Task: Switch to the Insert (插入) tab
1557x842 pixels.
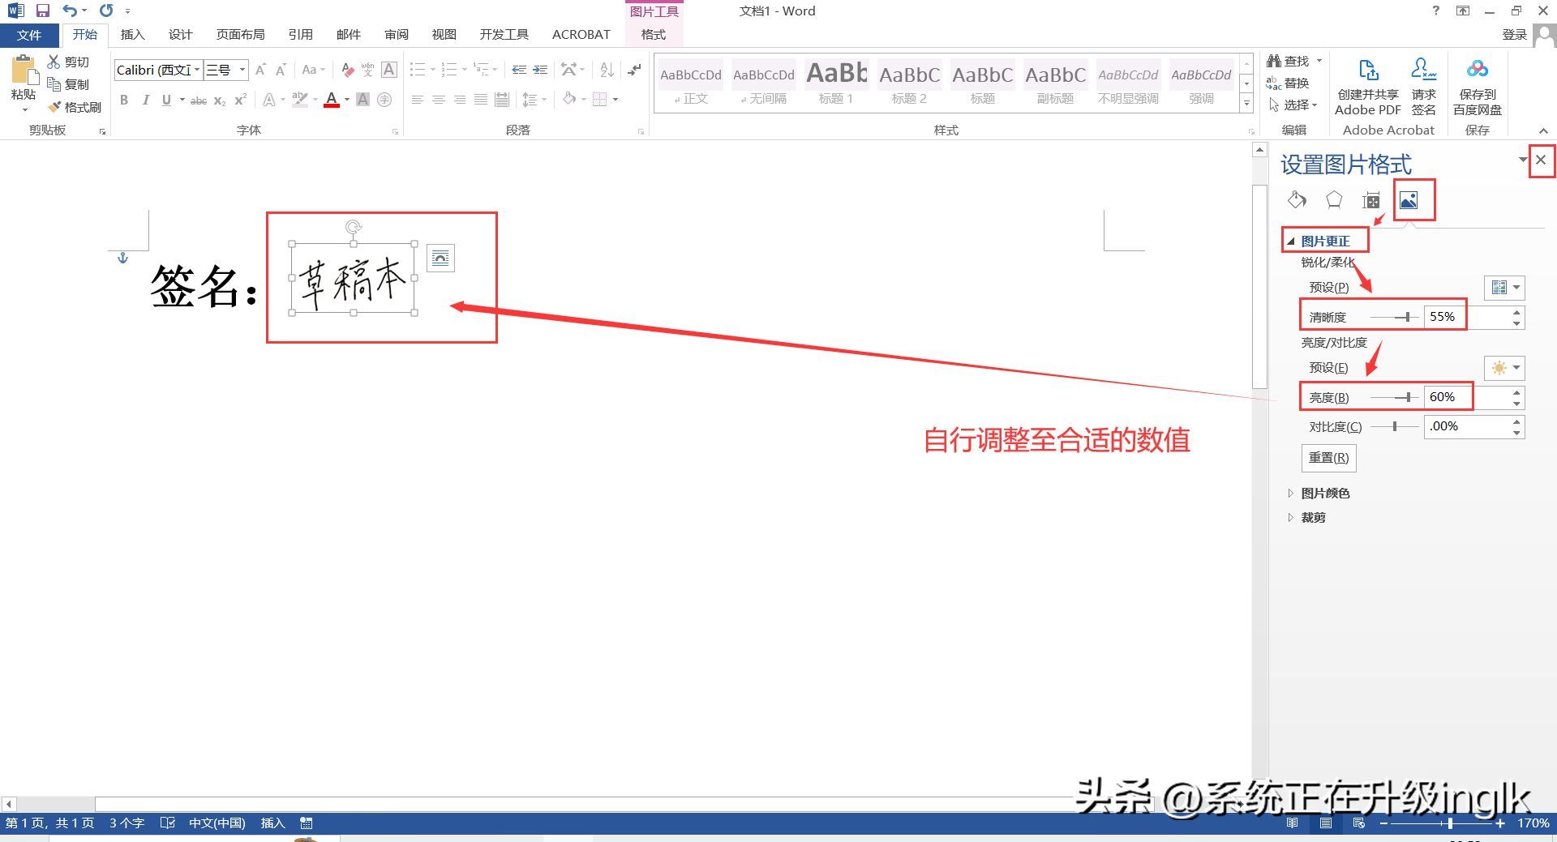Action: pos(132,34)
